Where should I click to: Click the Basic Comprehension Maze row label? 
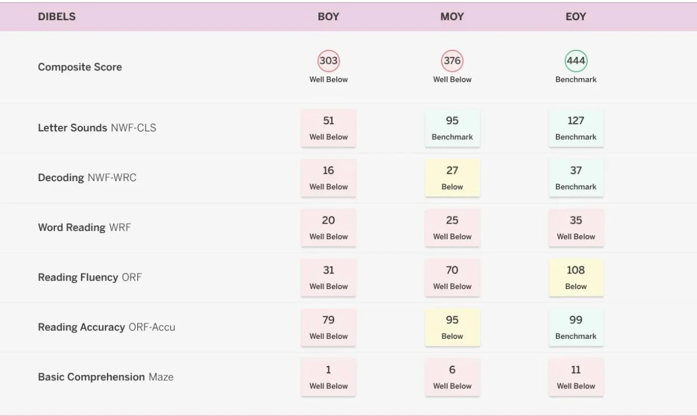coord(105,377)
